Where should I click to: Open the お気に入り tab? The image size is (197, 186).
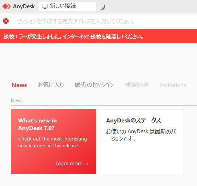tap(51, 85)
